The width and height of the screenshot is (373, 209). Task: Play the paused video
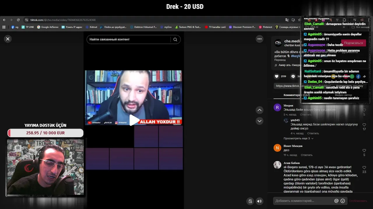[x=134, y=120]
